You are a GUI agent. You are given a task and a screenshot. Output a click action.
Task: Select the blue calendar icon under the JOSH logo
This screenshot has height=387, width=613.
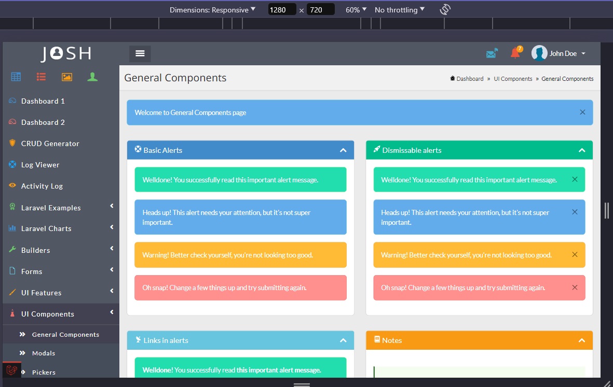[16, 76]
